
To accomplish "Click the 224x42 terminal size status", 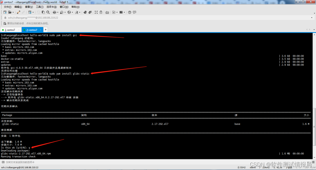I will tap(266, 167).
